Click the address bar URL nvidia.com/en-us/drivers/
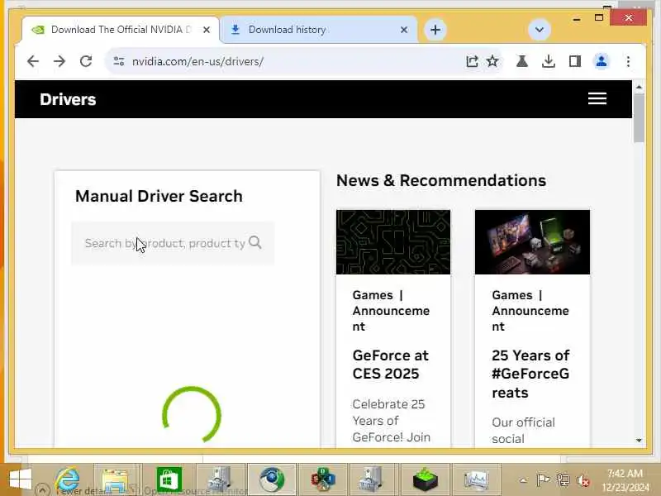 point(197,61)
